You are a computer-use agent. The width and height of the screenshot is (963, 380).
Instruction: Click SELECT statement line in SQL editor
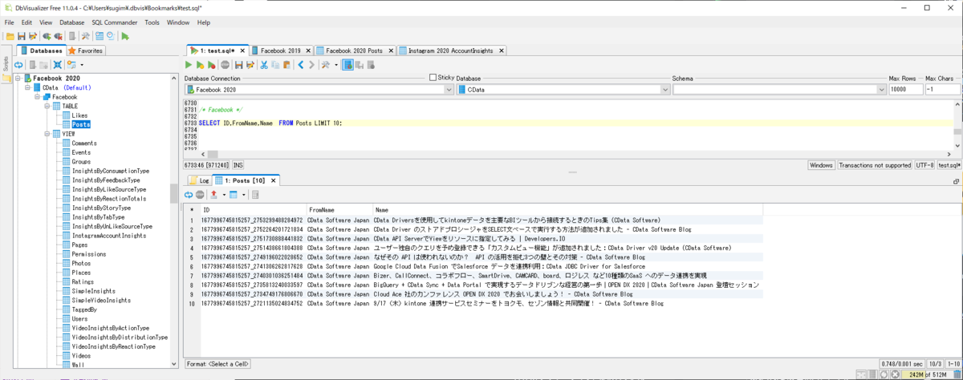(x=576, y=123)
